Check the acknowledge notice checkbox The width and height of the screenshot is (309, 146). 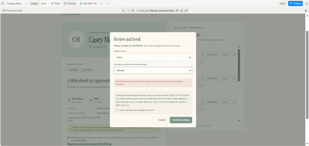[x=117, y=110]
